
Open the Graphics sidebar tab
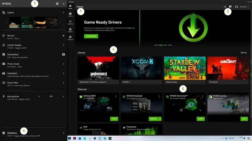coord(70,22)
